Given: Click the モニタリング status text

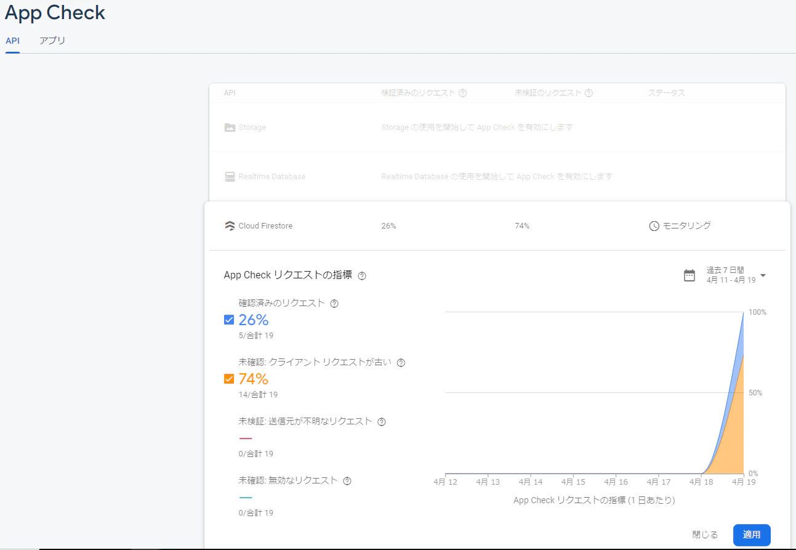Looking at the screenshot, I should click(x=686, y=226).
